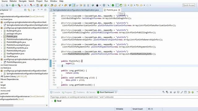Screen dimensions: 198x111
Task: Click Boot Dashboard green plus add icon
Action: [193, 92]
